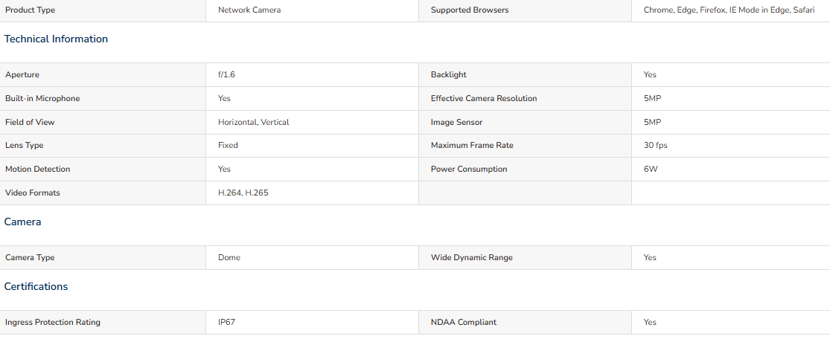This screenshot has width=830, height=339.
Task: Select the Fixed lens type value
Action: coord(228,145)
